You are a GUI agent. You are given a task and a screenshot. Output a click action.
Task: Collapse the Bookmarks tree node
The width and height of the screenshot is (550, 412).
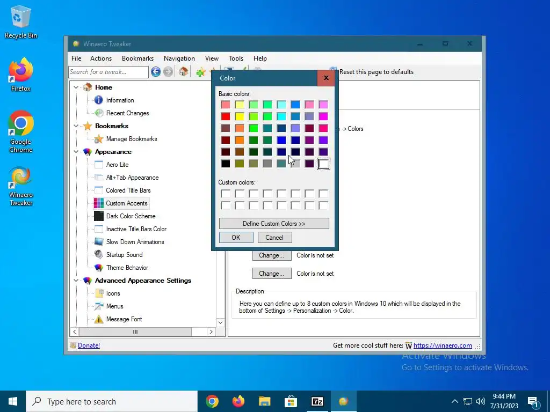tap(76, 126)
